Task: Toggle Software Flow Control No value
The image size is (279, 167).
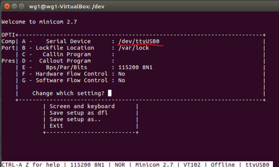Action: coord(122,80)
